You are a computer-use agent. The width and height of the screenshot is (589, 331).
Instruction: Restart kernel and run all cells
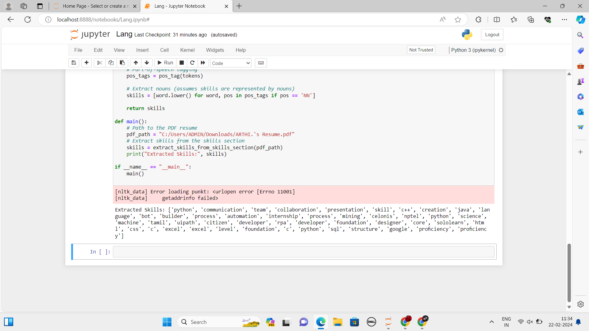coord(203,63)
